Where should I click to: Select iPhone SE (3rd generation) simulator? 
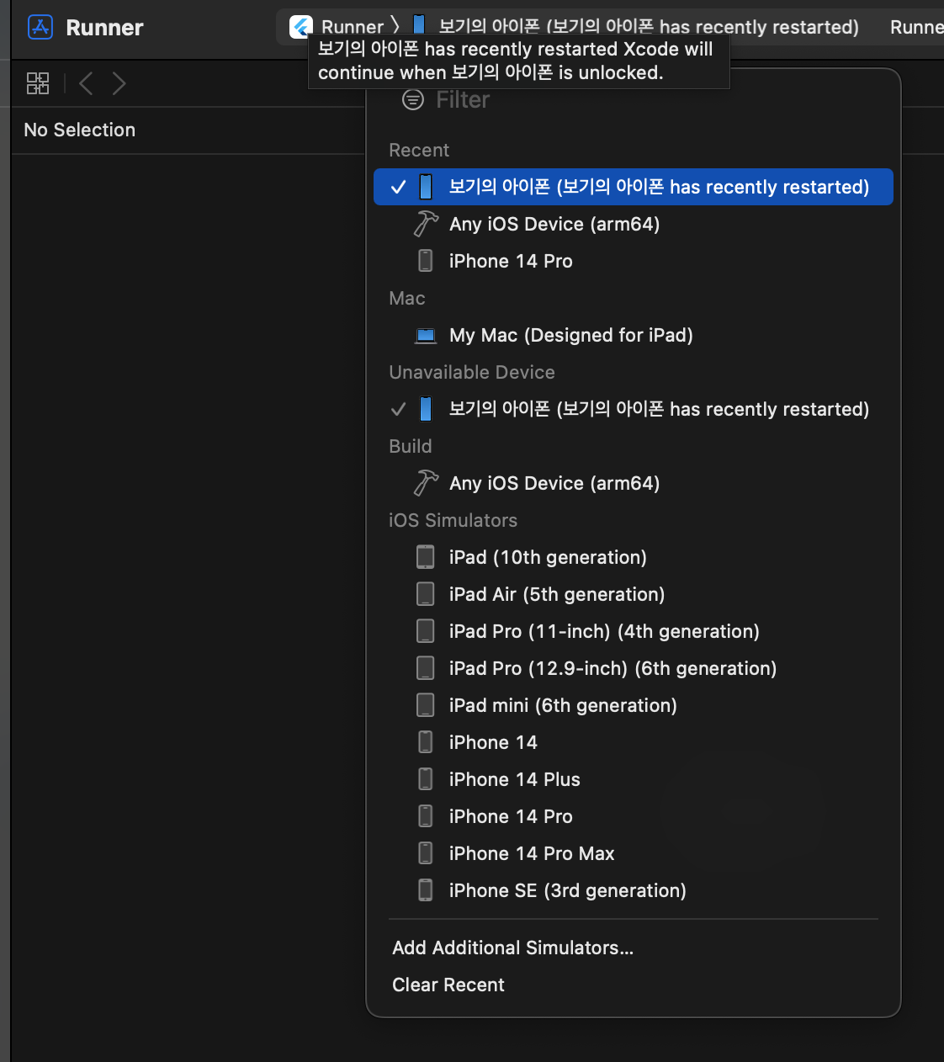click(634, 890)
